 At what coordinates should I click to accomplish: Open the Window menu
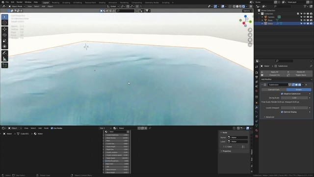(x=28, y=2)
